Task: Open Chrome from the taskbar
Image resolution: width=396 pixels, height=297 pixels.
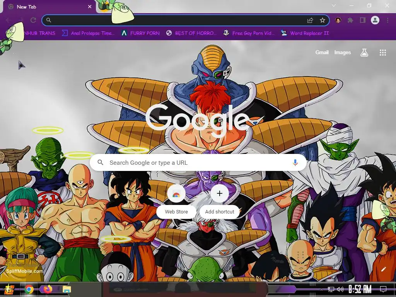Action: click(x=29, y=289)
